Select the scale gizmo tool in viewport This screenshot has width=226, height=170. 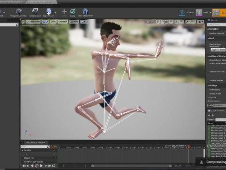click(153, 22)
